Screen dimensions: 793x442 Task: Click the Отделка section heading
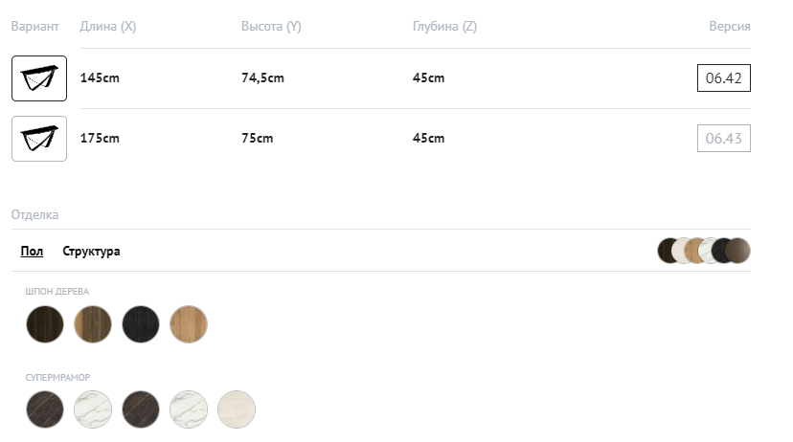coord(34,215)
